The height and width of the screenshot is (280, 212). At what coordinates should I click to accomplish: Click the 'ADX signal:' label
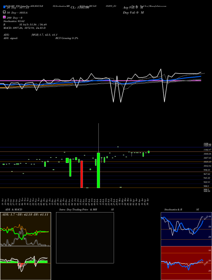(11, 38)
